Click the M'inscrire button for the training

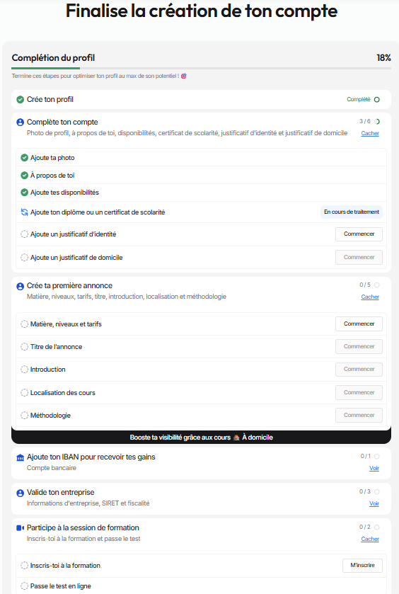coord(362,565)
